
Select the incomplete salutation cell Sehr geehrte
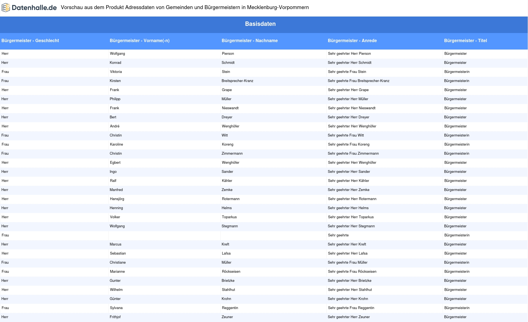click(338, 235)
